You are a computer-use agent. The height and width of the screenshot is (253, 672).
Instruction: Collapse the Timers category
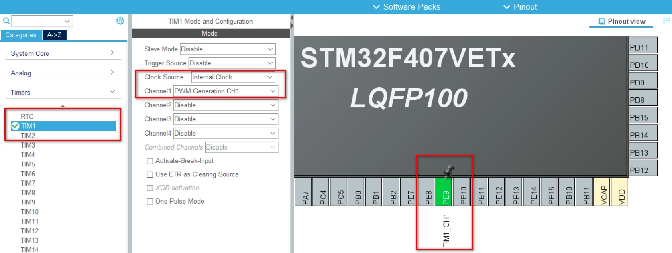point(63,92)
